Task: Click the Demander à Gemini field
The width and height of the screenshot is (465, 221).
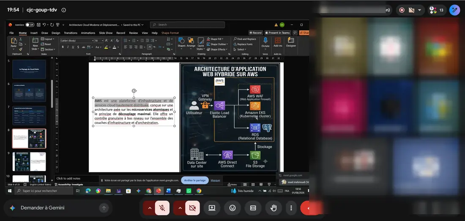Action: pos(58,208)
